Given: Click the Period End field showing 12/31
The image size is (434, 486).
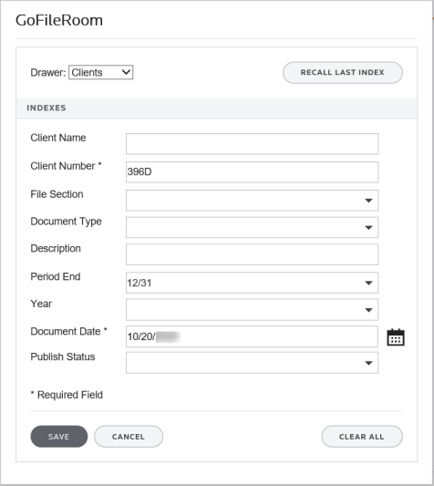Looking at the screenshot, I should point(252,283).
